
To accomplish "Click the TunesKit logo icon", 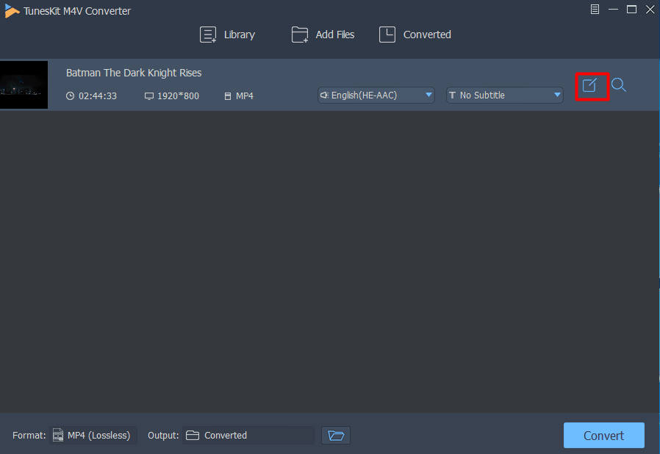I will click(12, 11).
